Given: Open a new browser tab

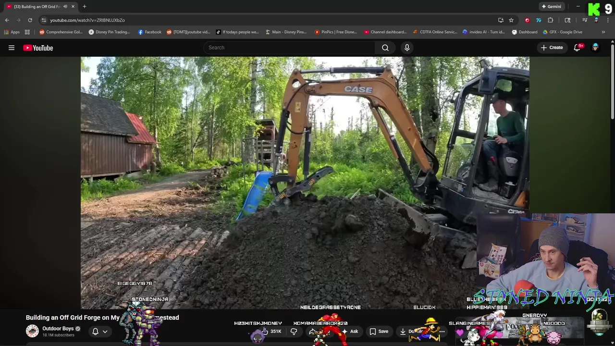Looking at the screenshot, I should pos(84,7).
